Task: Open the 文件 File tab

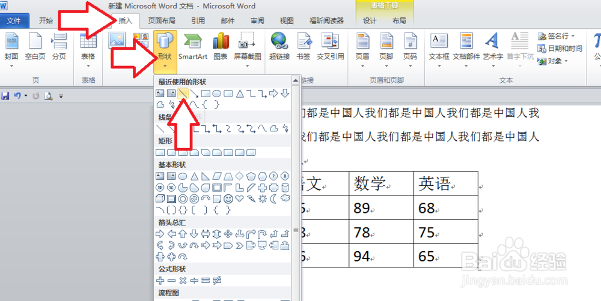Action: click(x=14, y=20)
